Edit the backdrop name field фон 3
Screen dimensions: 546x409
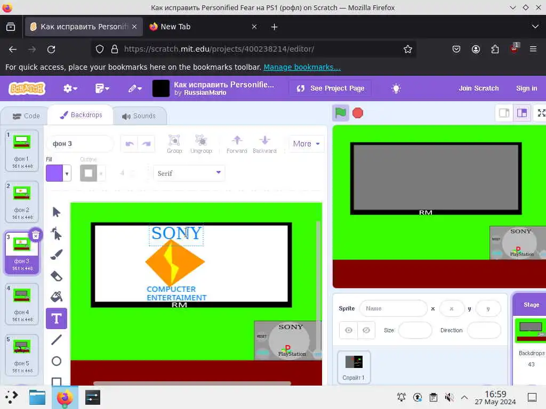click(80, 144)
